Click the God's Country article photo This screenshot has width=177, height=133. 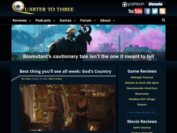click(67, 108)
